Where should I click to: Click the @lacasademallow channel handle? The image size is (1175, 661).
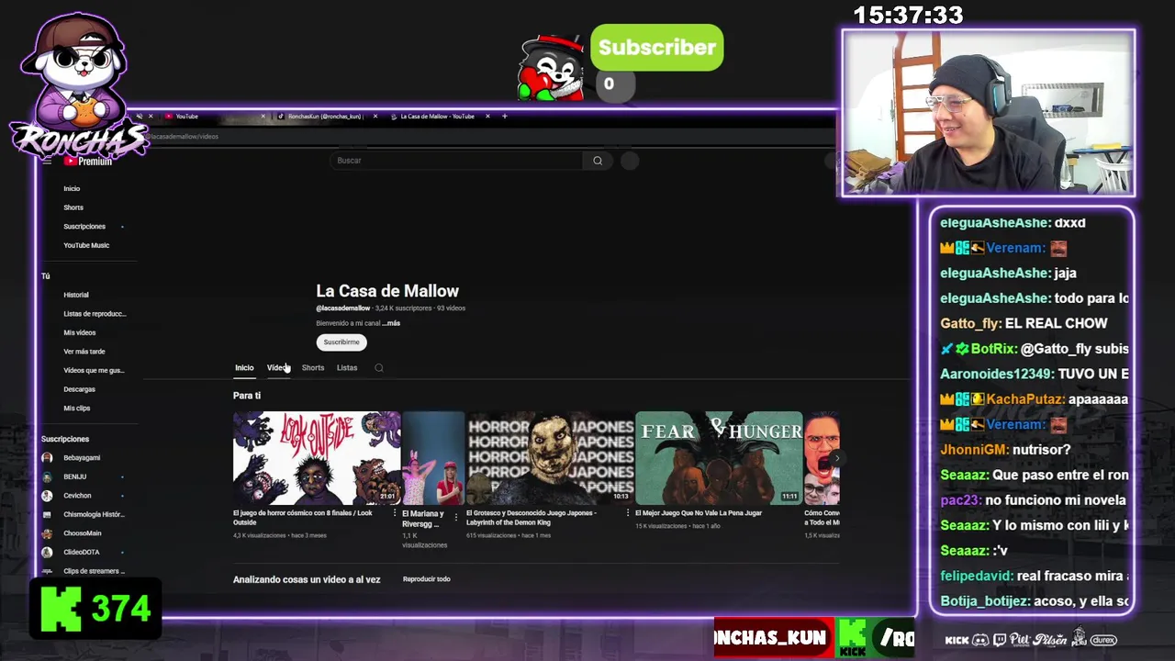tap(343, 308)
